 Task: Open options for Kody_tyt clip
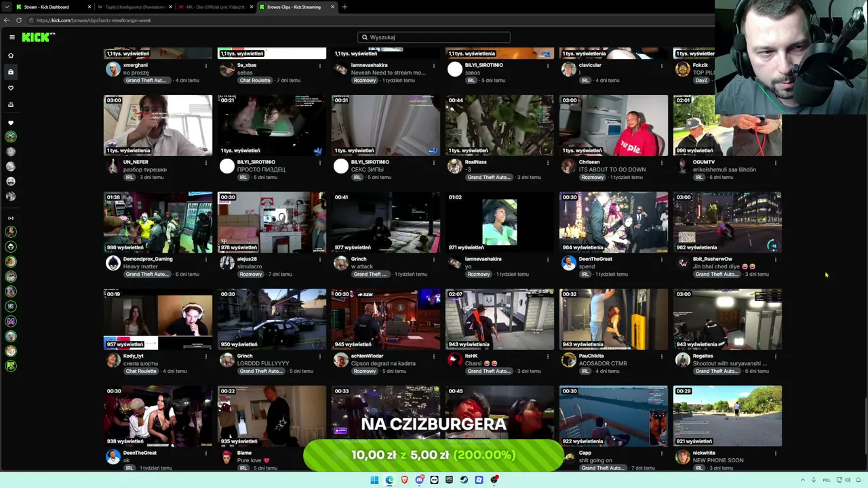tap(206, 356)
